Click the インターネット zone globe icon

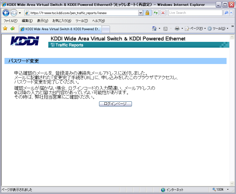click(x=163, y=190)
